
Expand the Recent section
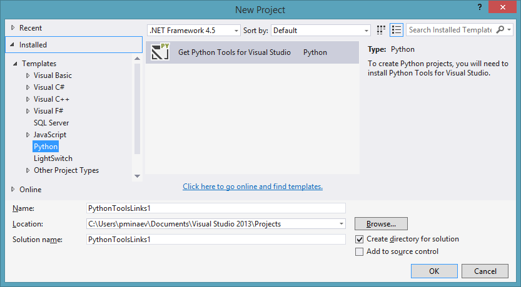(x=14, y=28)
